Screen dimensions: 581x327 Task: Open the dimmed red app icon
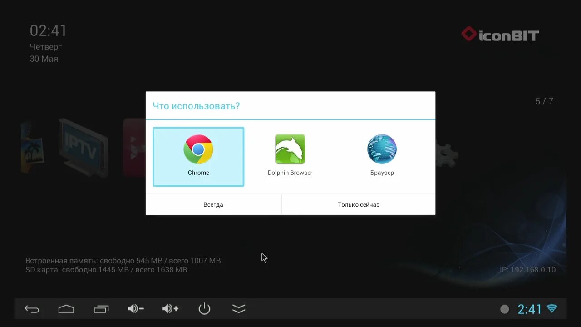(134, 148)
